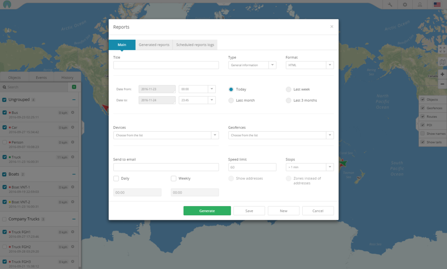Screen dimensions: 447x269
Task: Open gear options for Bus object
Action: [73, 113]
